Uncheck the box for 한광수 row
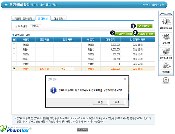This screenshot has width=175, height=134. click(14, 69)
